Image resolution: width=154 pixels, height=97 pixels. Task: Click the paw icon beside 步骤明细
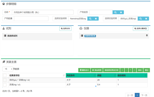[x=4, y=4]
